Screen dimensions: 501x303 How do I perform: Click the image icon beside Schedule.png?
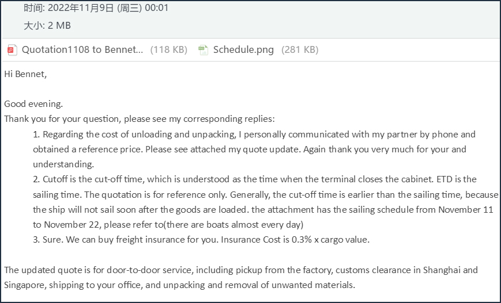point(203,50)
